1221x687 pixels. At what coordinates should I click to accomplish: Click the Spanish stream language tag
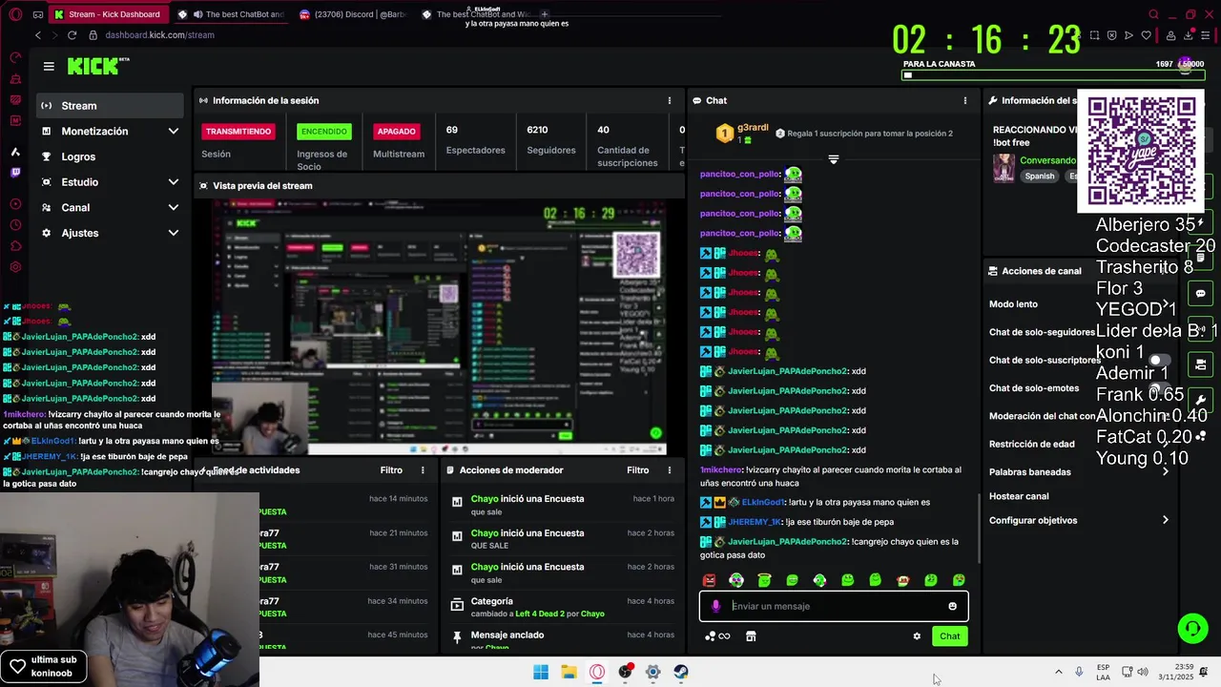tap(1040, 177)
